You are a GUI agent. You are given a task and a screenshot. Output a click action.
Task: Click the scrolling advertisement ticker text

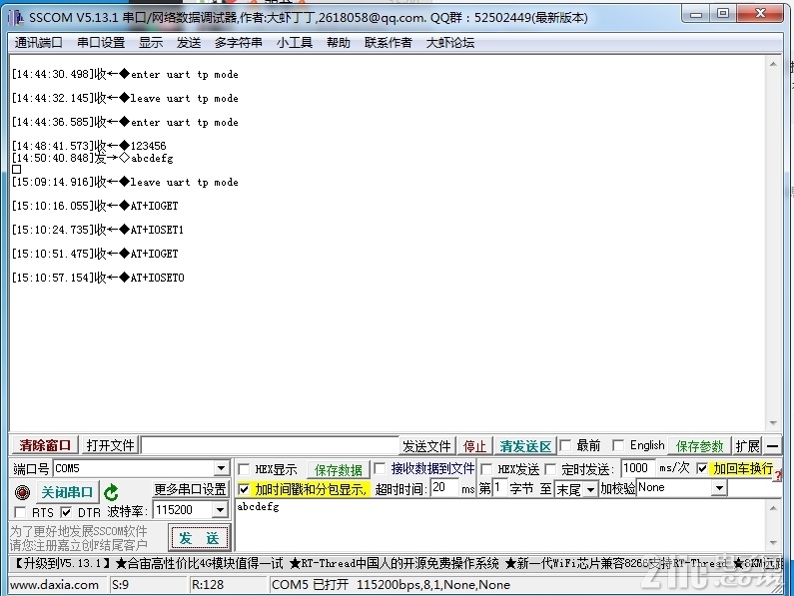pyautogui.click(x=396, y=563)
